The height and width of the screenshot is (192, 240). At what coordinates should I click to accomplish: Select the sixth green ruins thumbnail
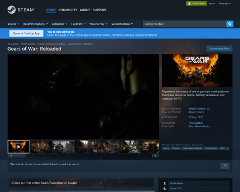131,147
